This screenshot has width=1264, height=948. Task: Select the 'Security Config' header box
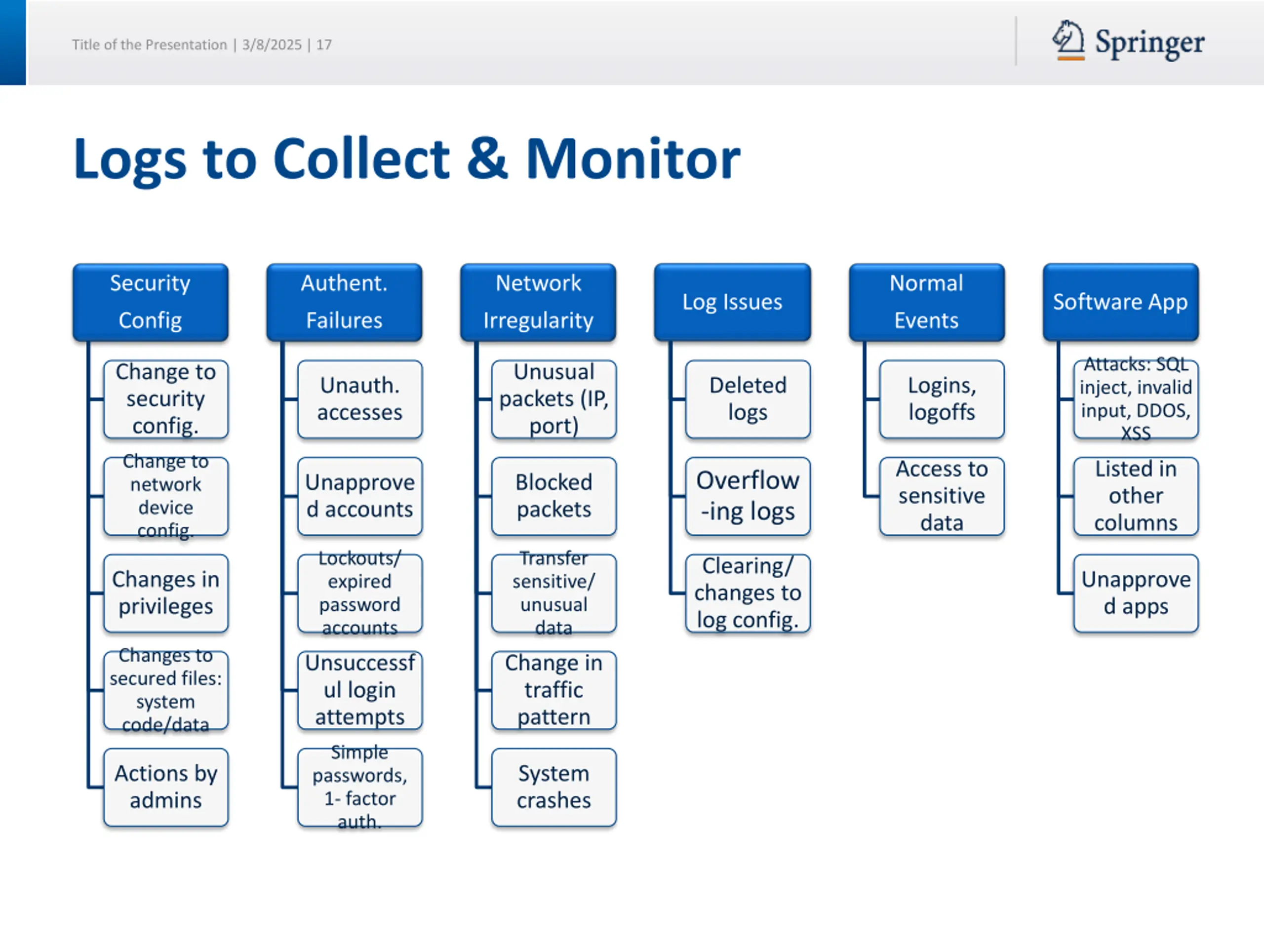click(150, 302)
